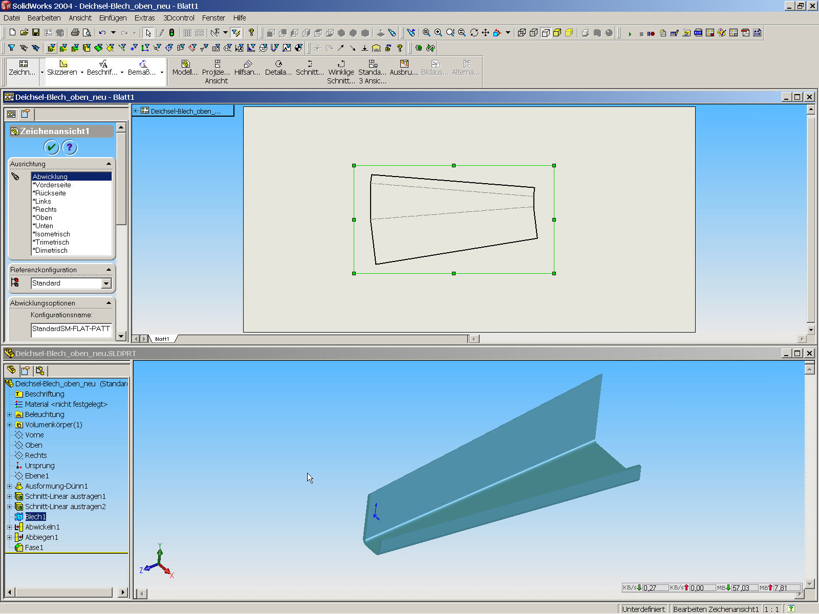Viewport: 819px width, 614px height.
Task: Collapse the Ausrichtung section header
Action: tap(109, 164)
